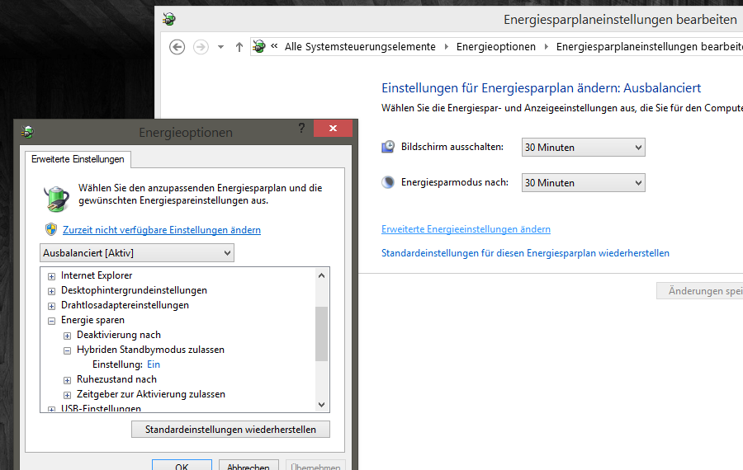
Task: Close the Energieoptionen dialog
Action: point(334,129)
